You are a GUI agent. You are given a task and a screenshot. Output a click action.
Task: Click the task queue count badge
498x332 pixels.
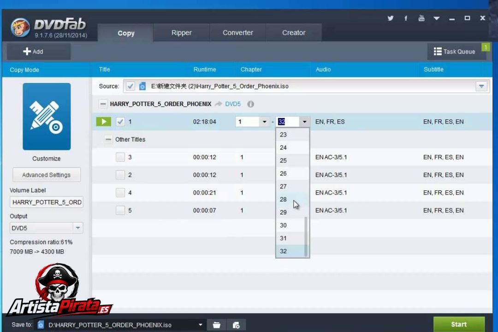click(486, 47)
